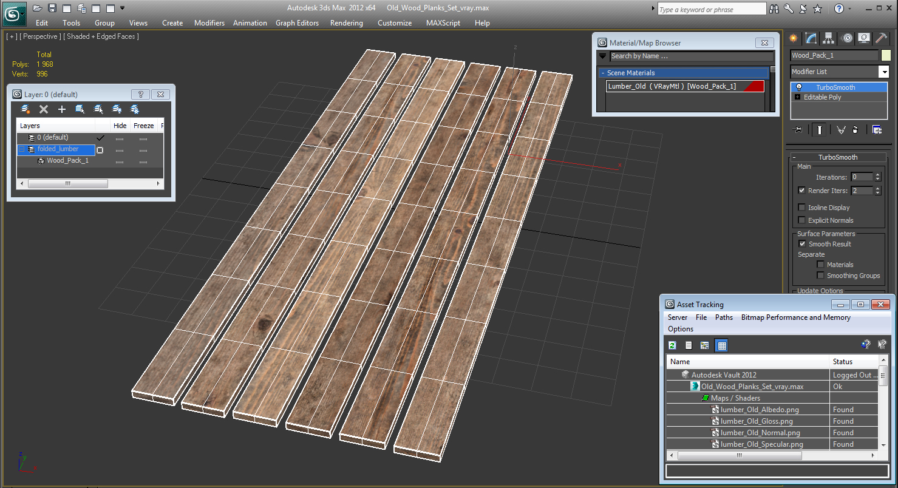898x488 pixels.
Task: Open the Motion command panel tab
Action: (846, 38)
